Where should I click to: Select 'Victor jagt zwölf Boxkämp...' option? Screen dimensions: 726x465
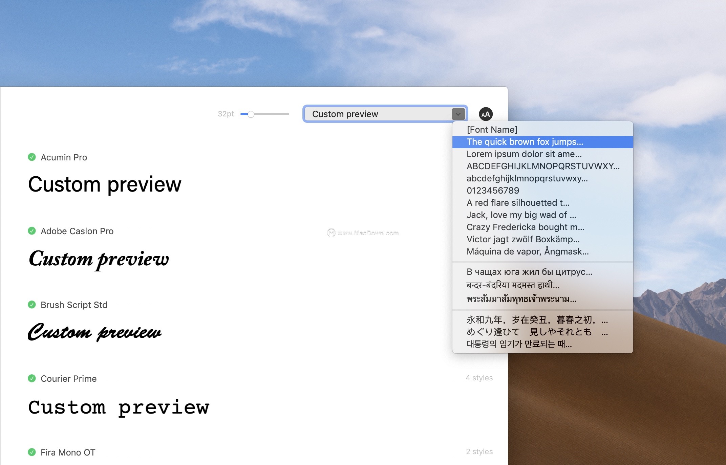pyautogui.click(x=542, y=239)
